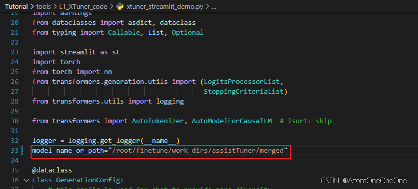418x189 pixels.
Task: Collapse the GenerationConfig class fold arrow
Action: (x=26, y=180)
